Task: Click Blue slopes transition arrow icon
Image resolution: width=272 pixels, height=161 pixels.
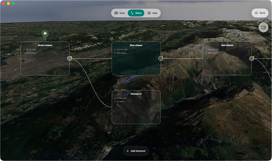Action: coord(160,59)
